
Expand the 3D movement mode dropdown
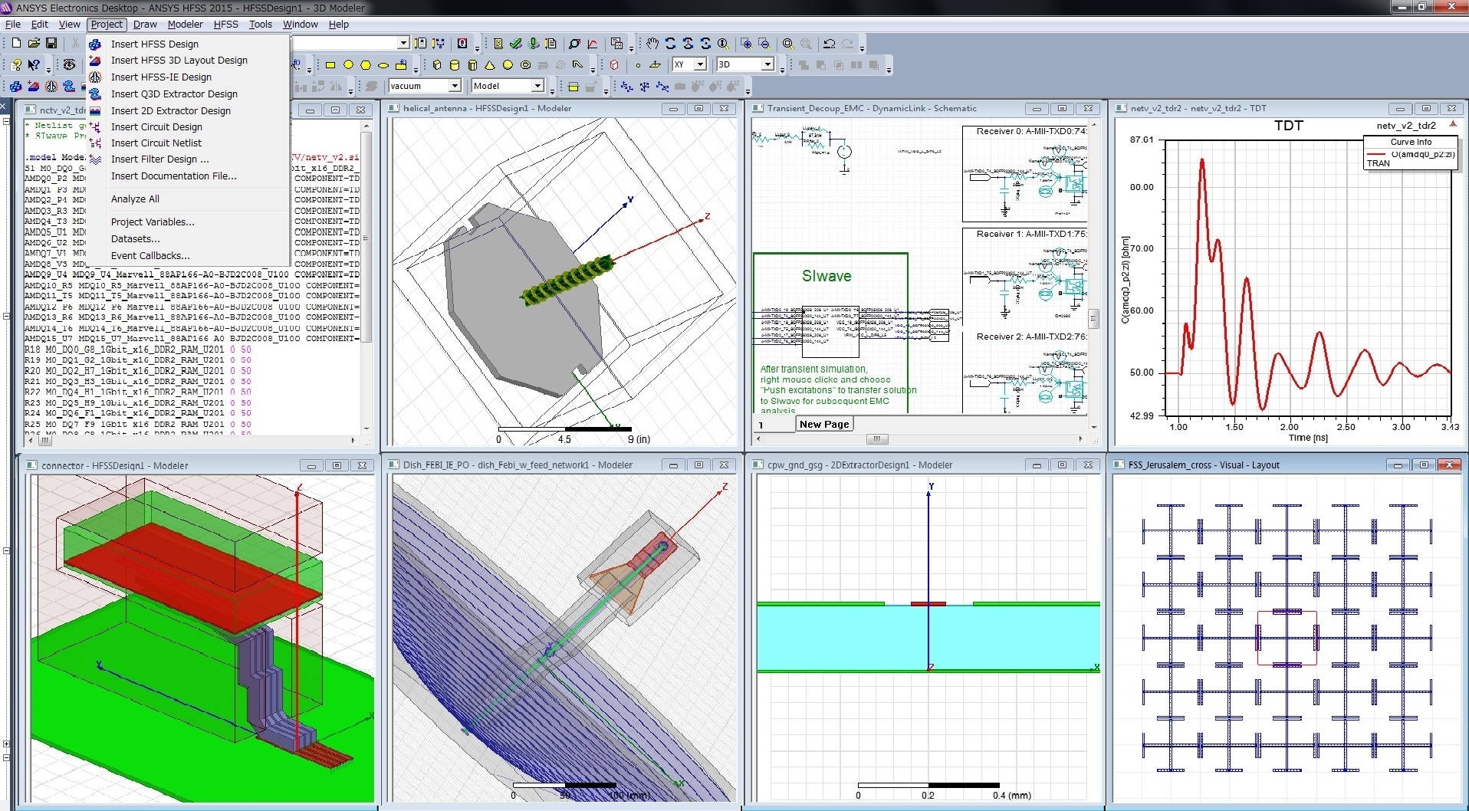[x=767, y=65]
